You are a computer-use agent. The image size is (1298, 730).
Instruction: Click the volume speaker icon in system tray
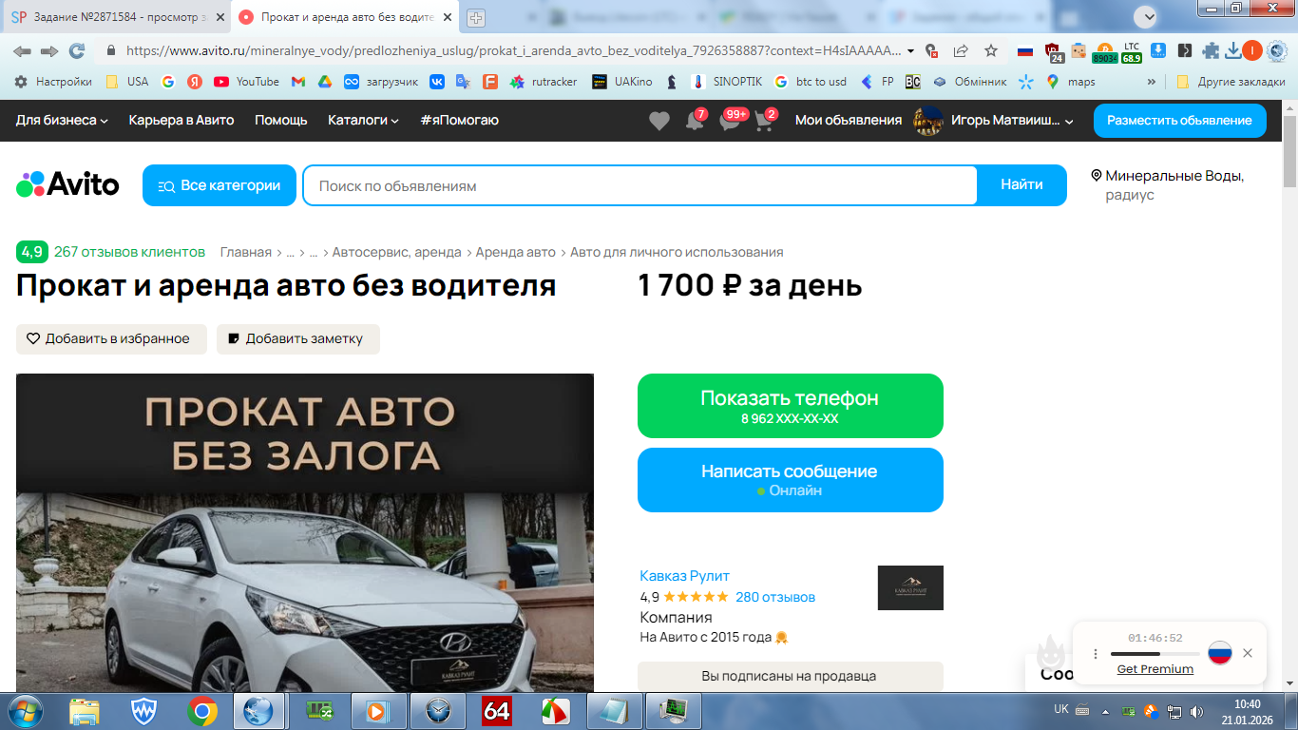(x=1195, y=711)
